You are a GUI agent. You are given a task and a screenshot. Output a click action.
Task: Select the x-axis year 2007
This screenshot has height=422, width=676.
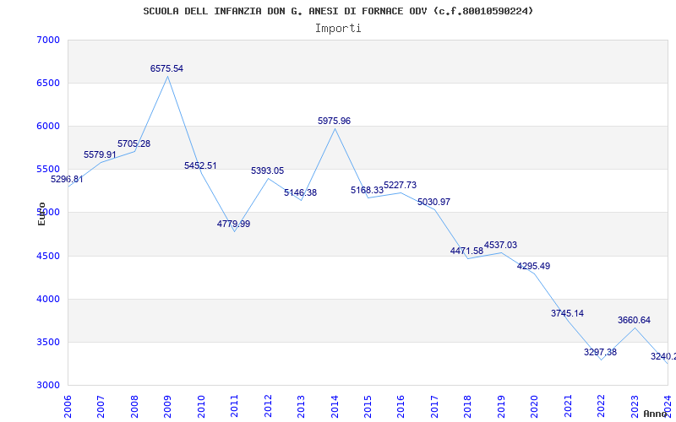coord(101,407)
